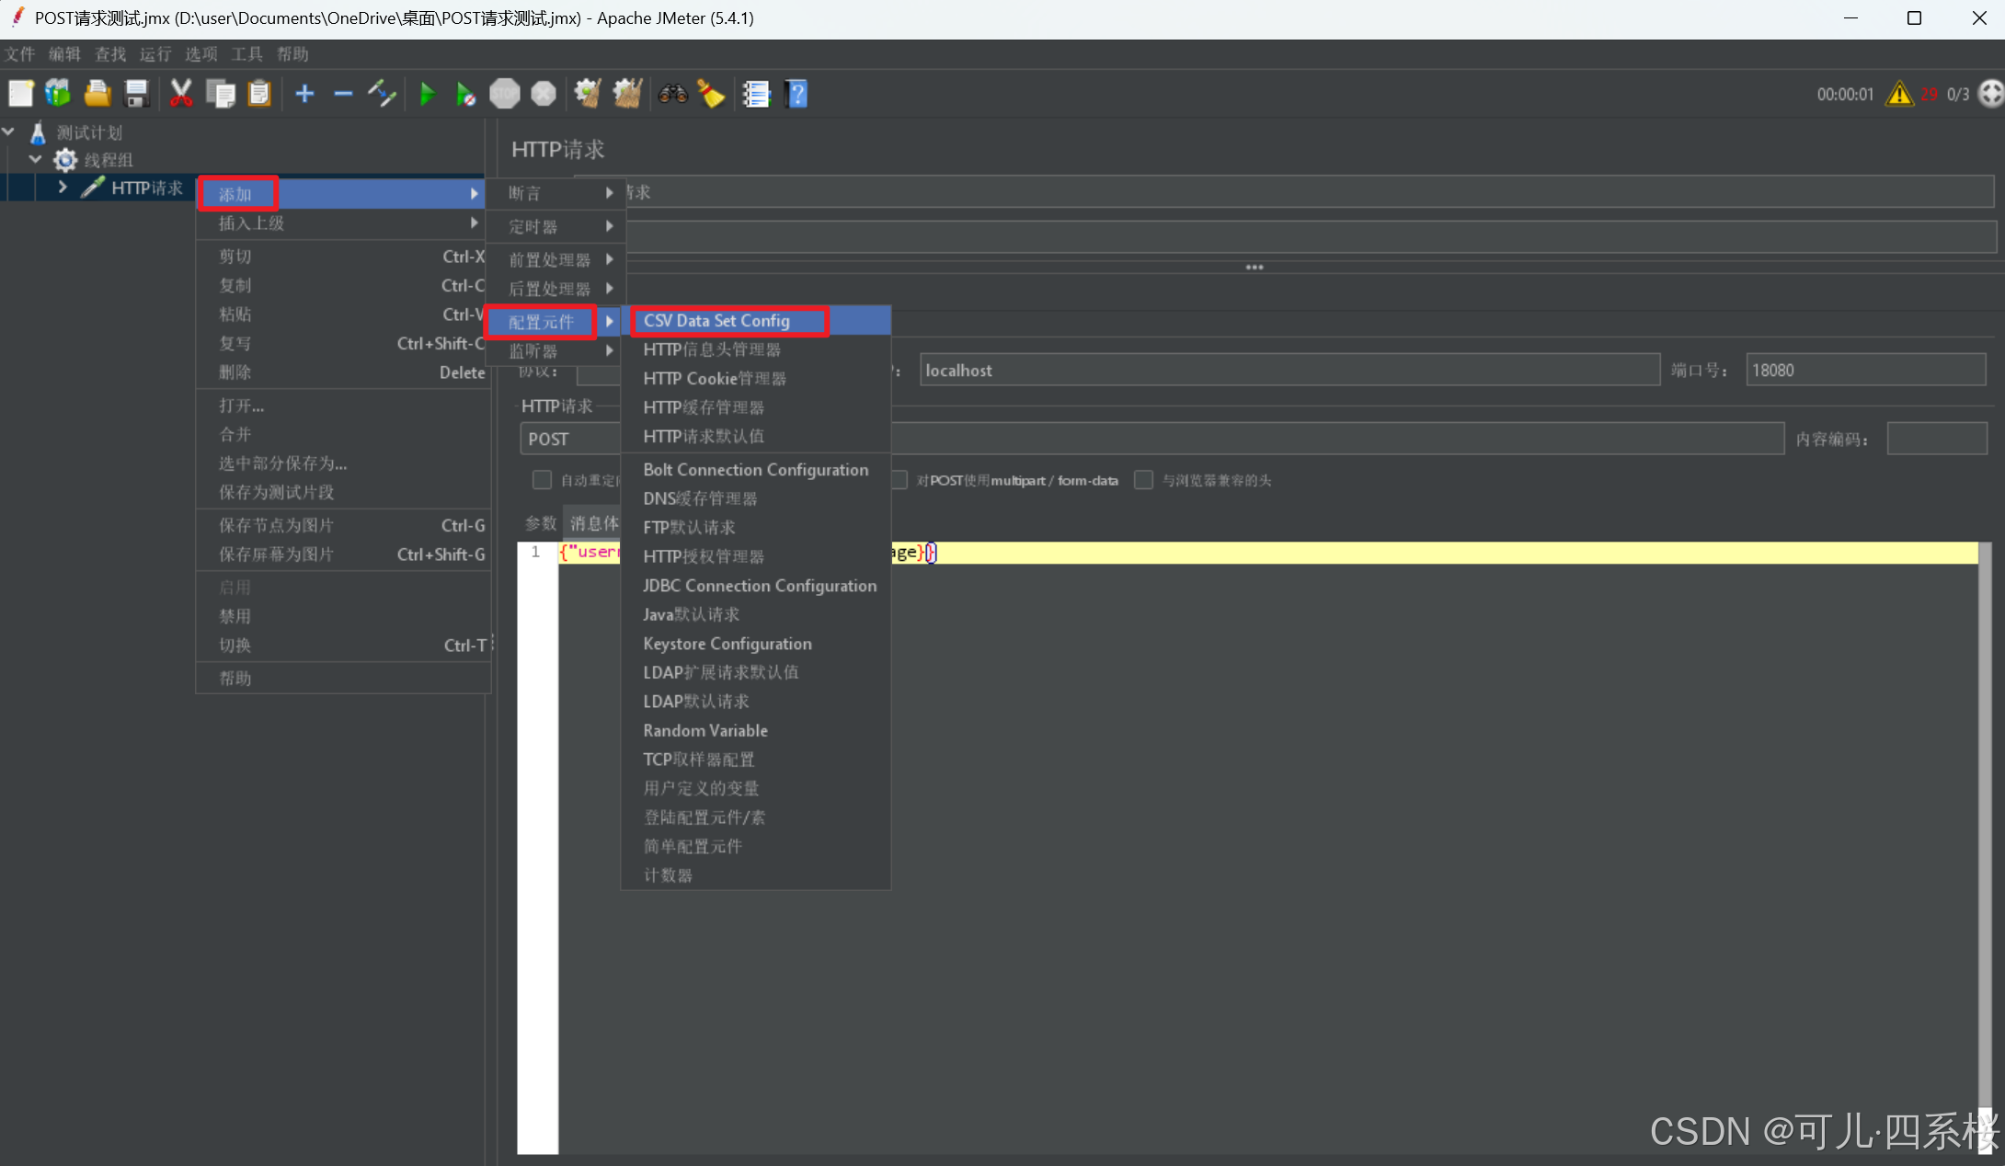Click the Save floppy disk icon
Image resolution: width=2005 pixels, height=1166 pixels.
(137, 94)
